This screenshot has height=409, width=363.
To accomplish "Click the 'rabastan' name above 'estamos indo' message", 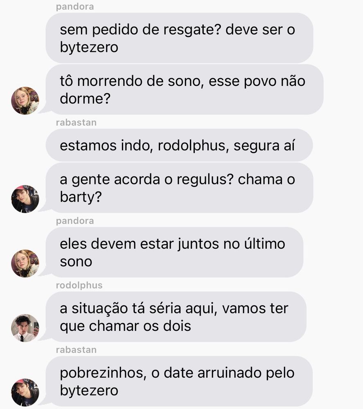I will click(76, 122).
